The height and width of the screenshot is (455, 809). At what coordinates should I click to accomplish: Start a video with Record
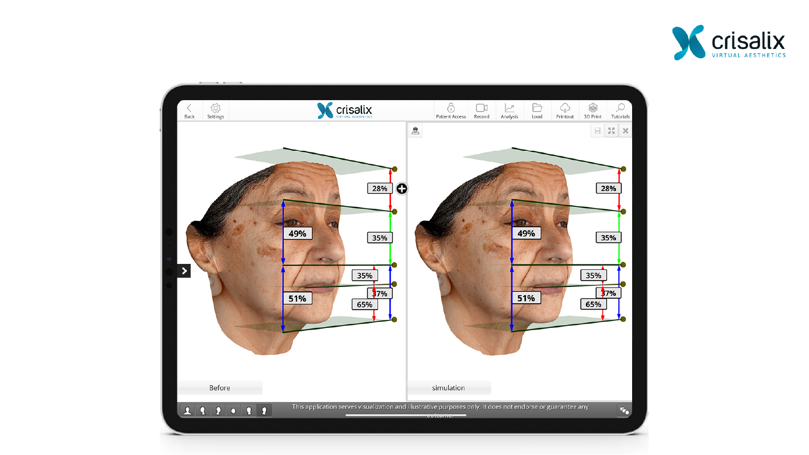point(482,110)
